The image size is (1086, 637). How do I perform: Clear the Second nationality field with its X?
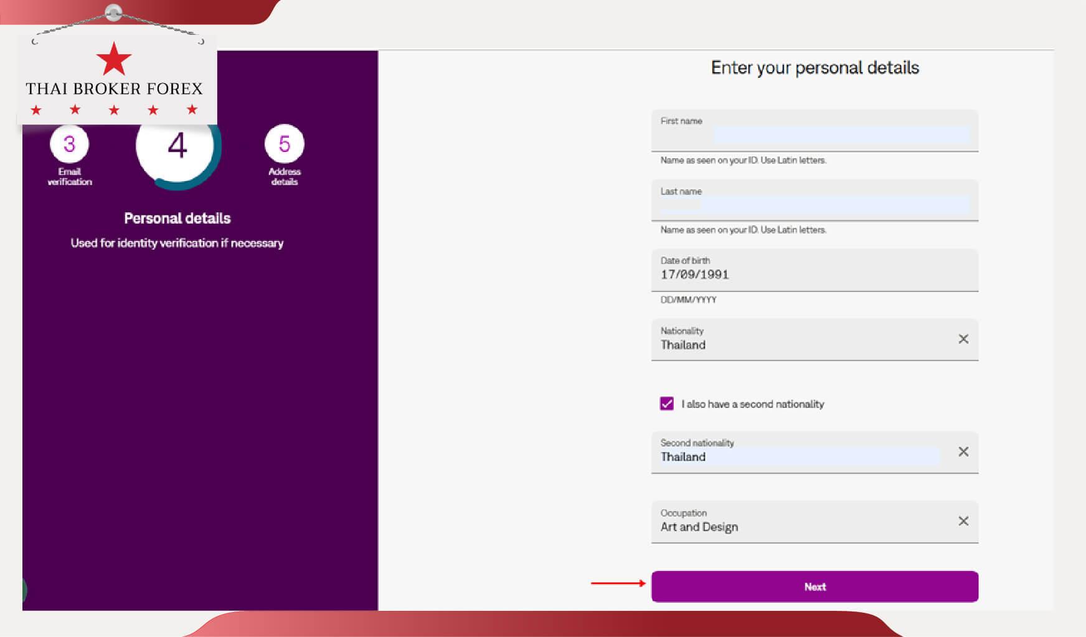point(963,452)
